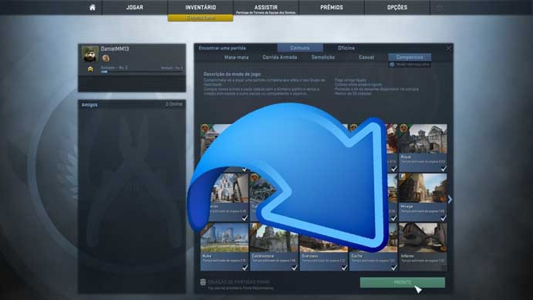Viewport: 533px width, 300px height.
Task: Select the Inferno map thumbnail
Action: coord(423,238)
